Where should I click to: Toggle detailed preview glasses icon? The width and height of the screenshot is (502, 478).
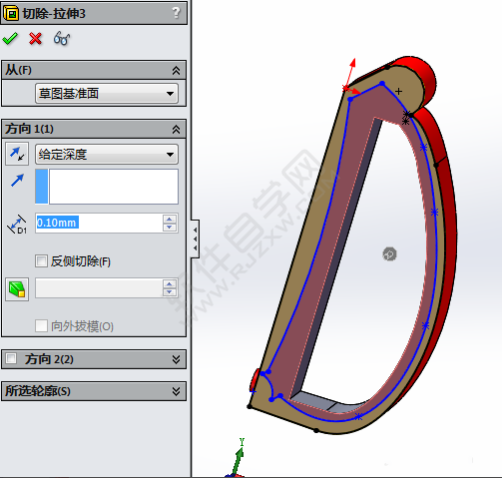(62, 39)
